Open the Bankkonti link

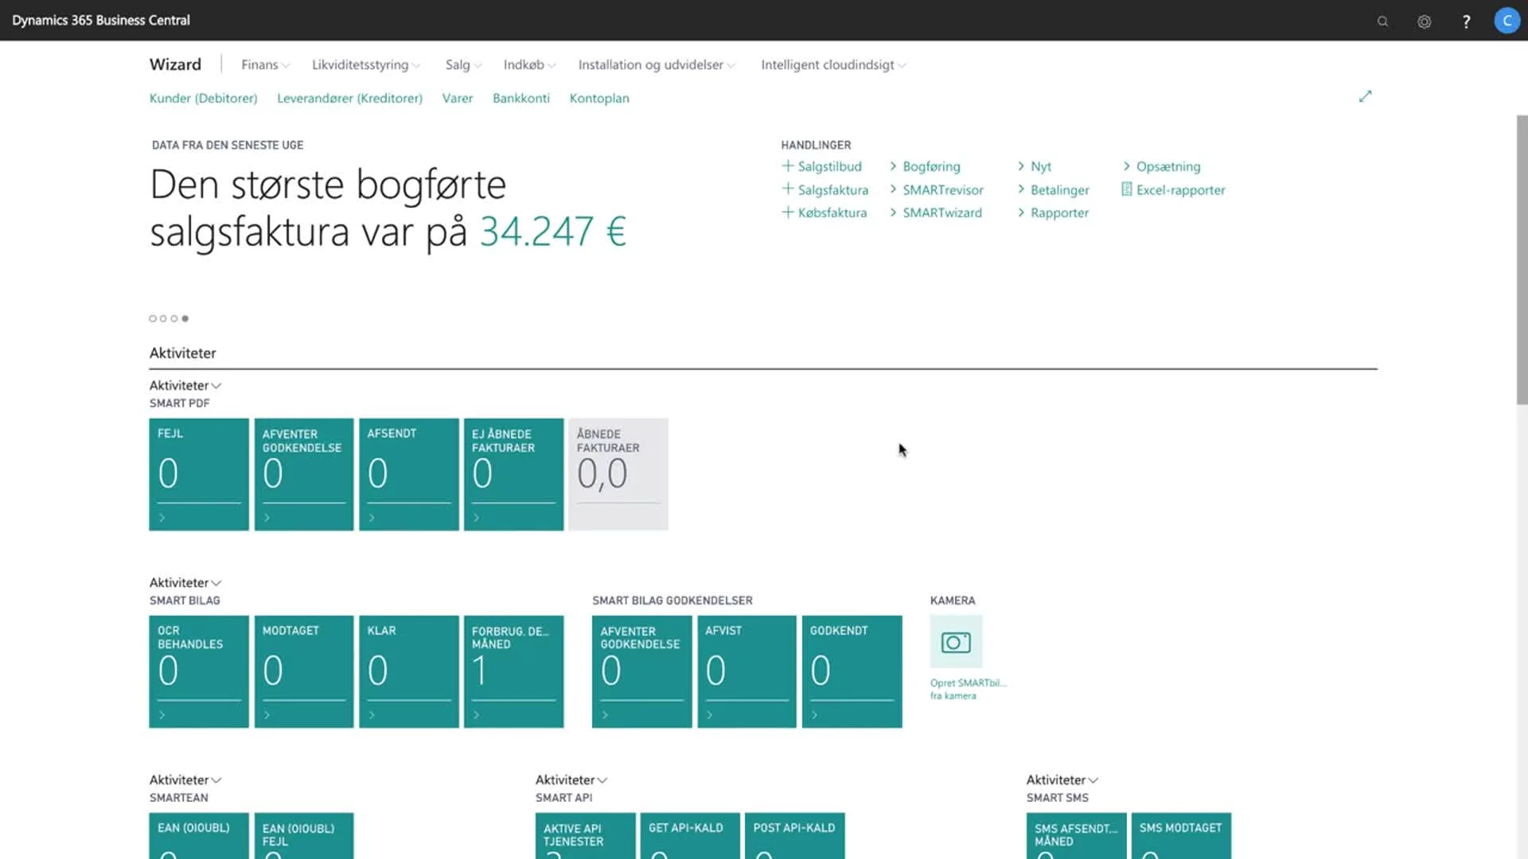[x=521, y=98]
